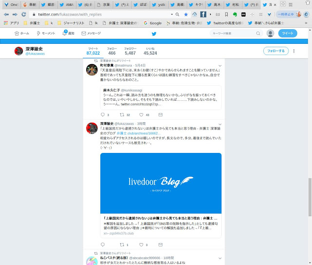Click the home house extension icon
This screenshot has height=265, width=312.
coord(195,14)
